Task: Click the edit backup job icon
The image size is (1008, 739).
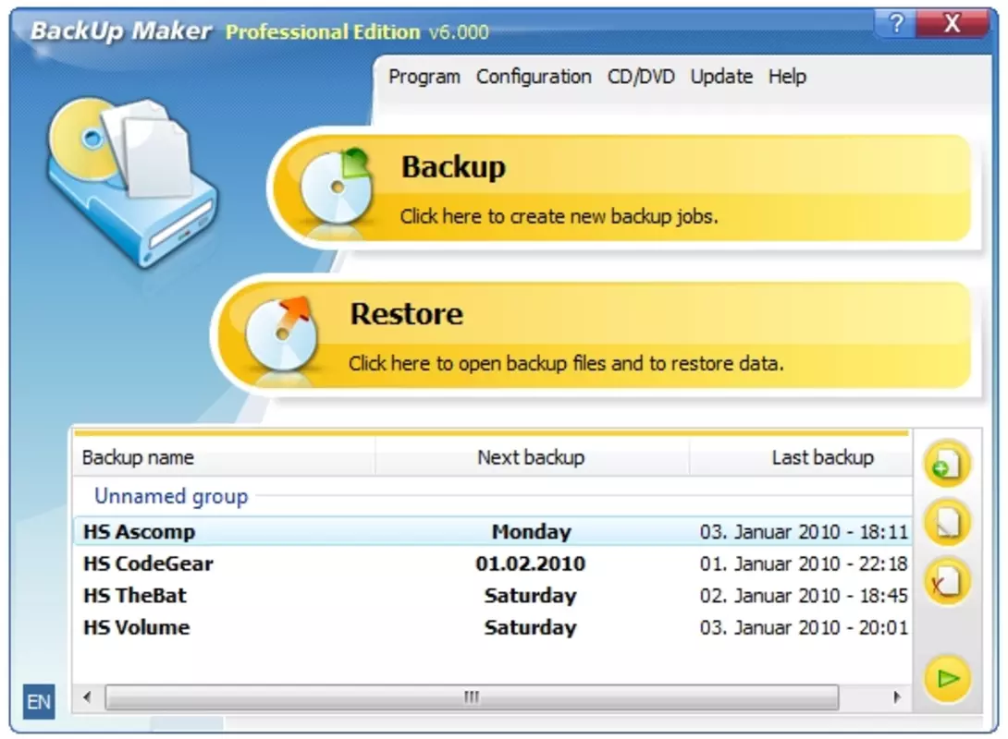Action: [947, 523]
